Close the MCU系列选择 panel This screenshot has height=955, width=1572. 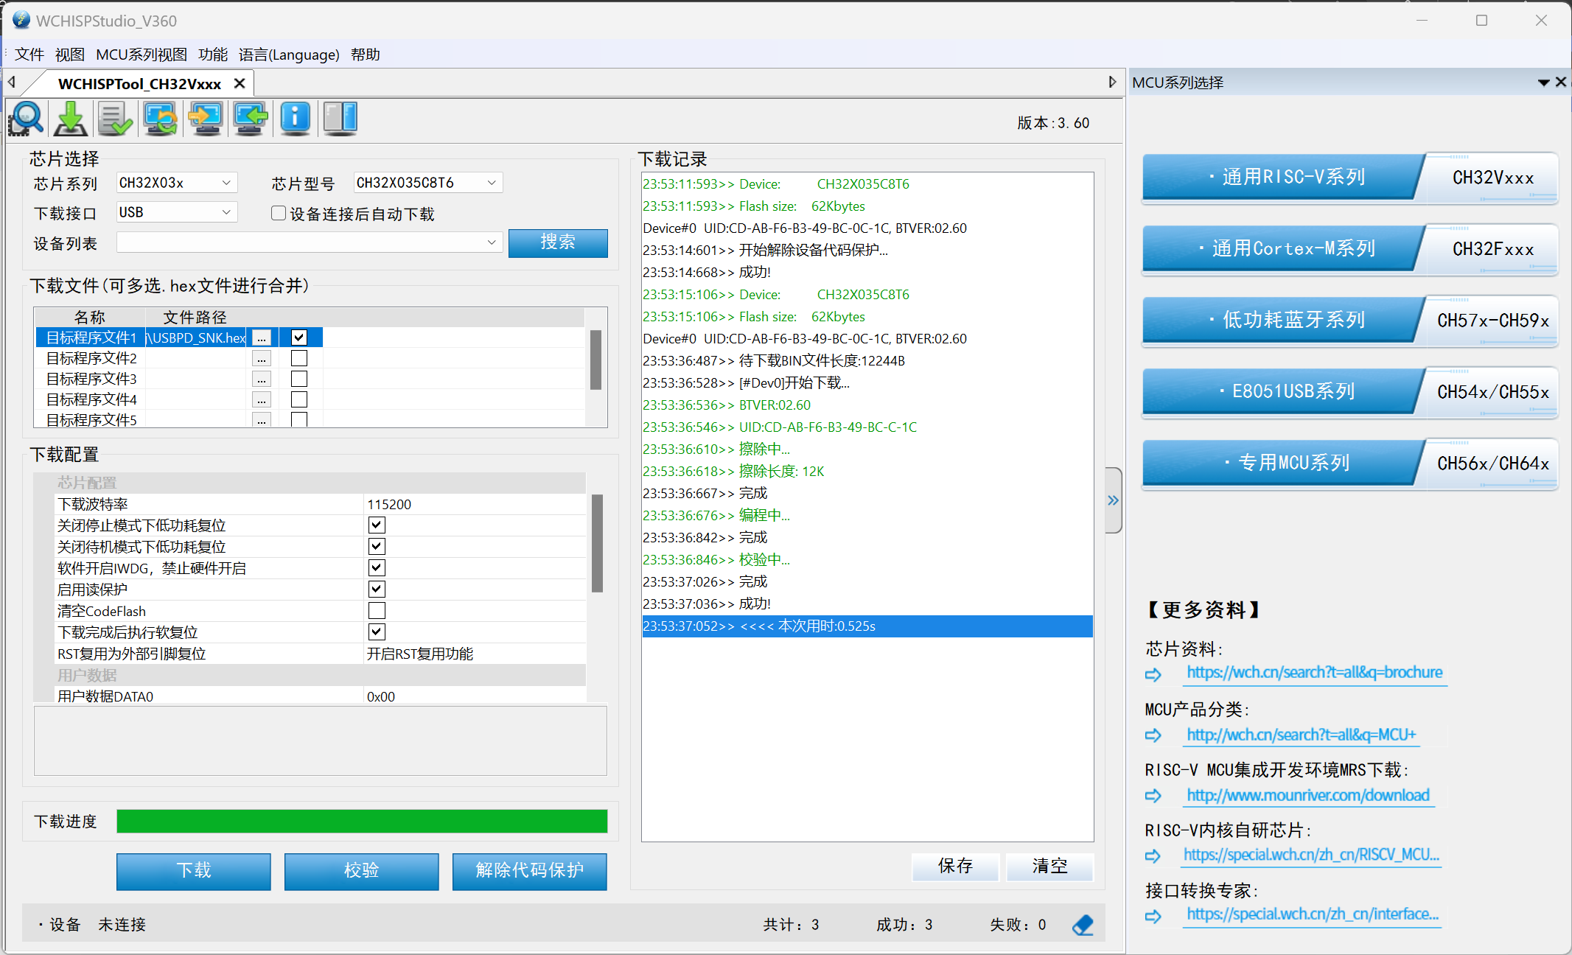click(1561, 82)
